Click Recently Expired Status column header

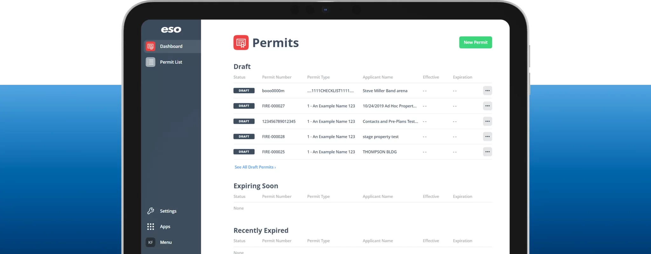pyautogui.click(x=239, y=241)
